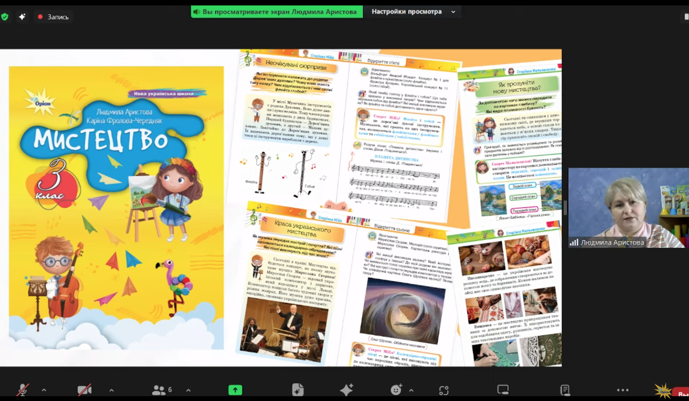The image size is (689, 401).
Task: Click the green encryption shield icon
Action: click(5, 17)
